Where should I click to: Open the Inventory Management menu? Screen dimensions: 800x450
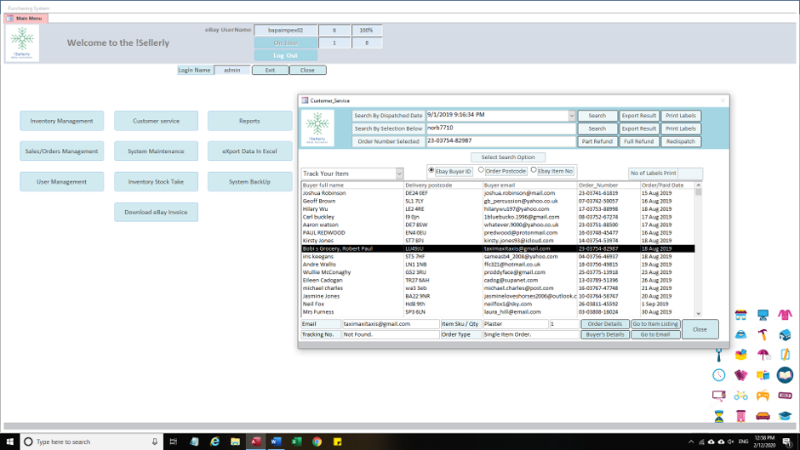[61, 121]
